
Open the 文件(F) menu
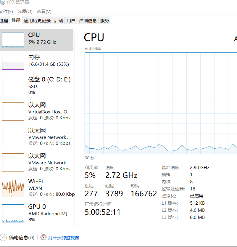6,12
